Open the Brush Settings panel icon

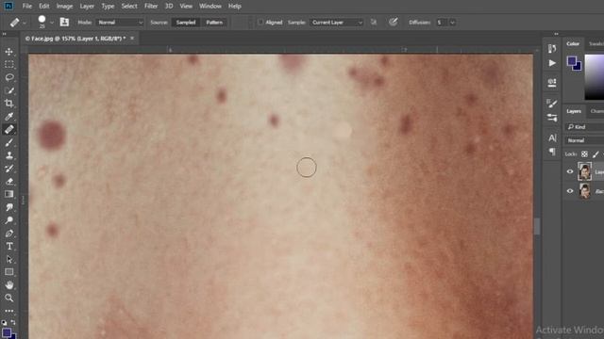tap(552, 103)
